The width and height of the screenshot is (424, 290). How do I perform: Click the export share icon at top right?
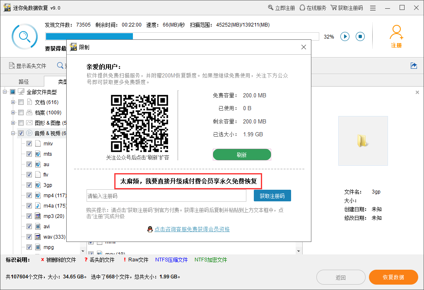[414, 66]
